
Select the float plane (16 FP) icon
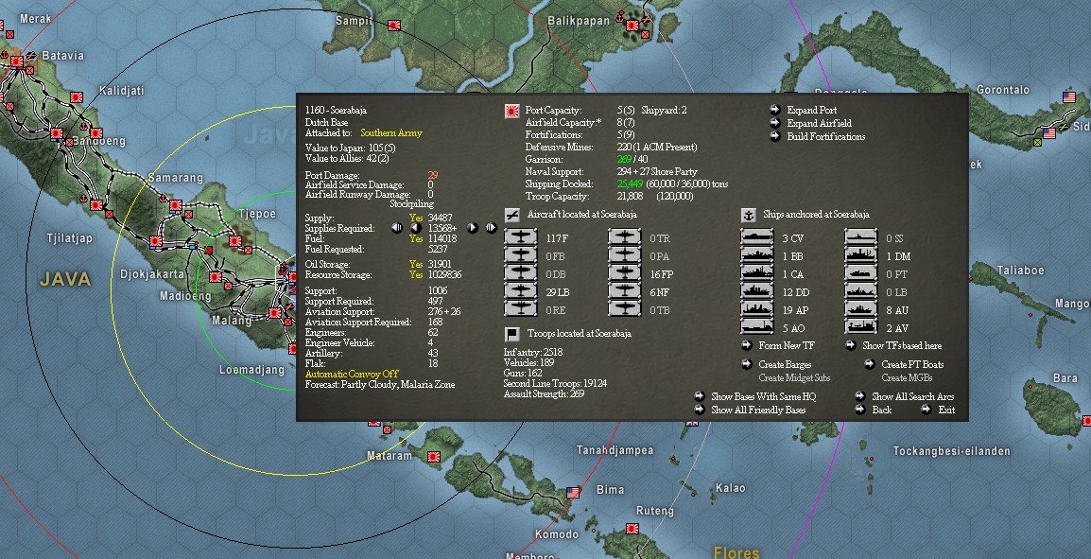click(x=624, y=274)
